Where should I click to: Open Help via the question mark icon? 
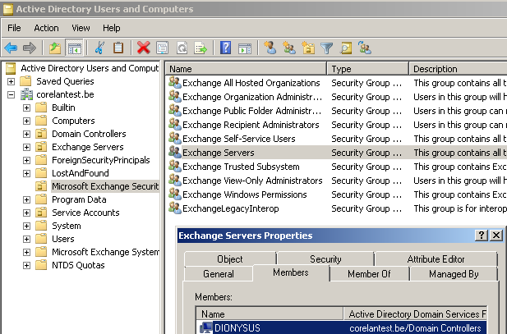click(x=225, y=48)
